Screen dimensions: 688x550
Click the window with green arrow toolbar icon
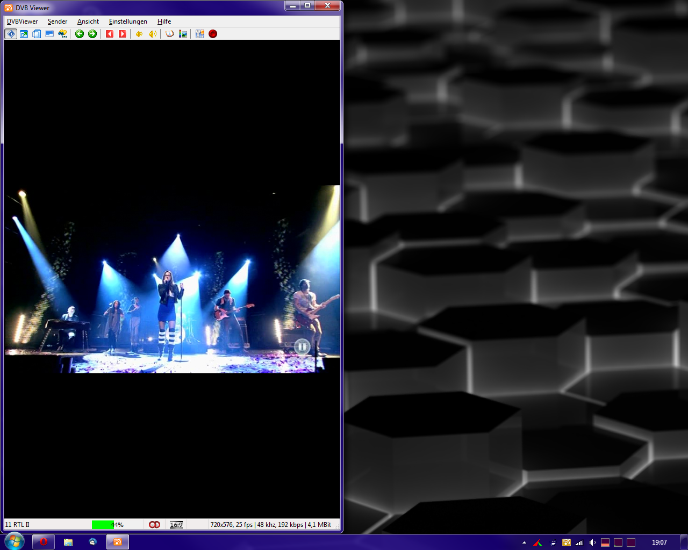pyautogui.click(x=24, y=34)
